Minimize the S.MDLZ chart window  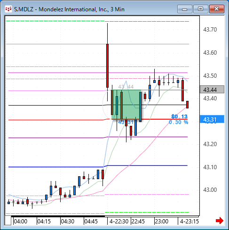pos(185,9)
